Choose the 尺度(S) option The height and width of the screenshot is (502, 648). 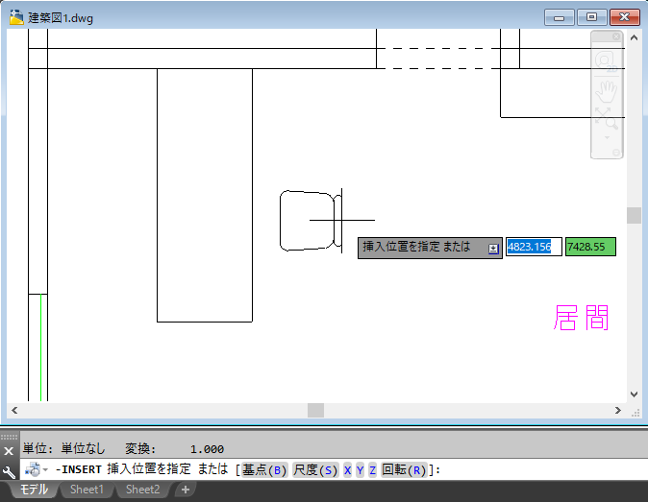315,469
